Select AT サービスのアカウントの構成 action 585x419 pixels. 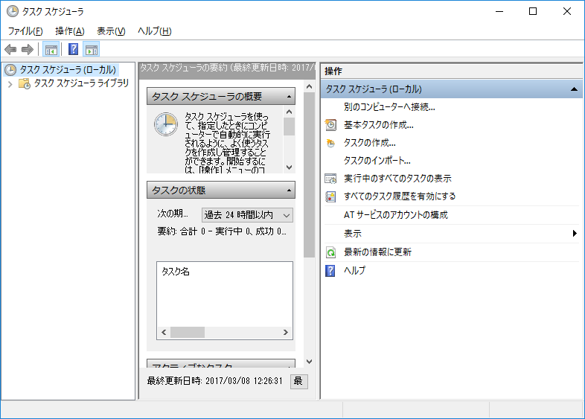tap(396, 215)
